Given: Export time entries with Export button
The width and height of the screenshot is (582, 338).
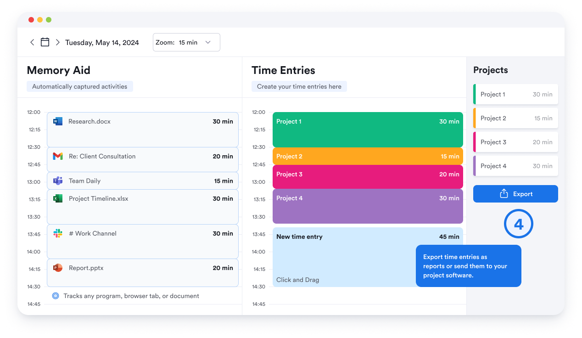Looking at the screenshot, I should [x=515, y=194].
